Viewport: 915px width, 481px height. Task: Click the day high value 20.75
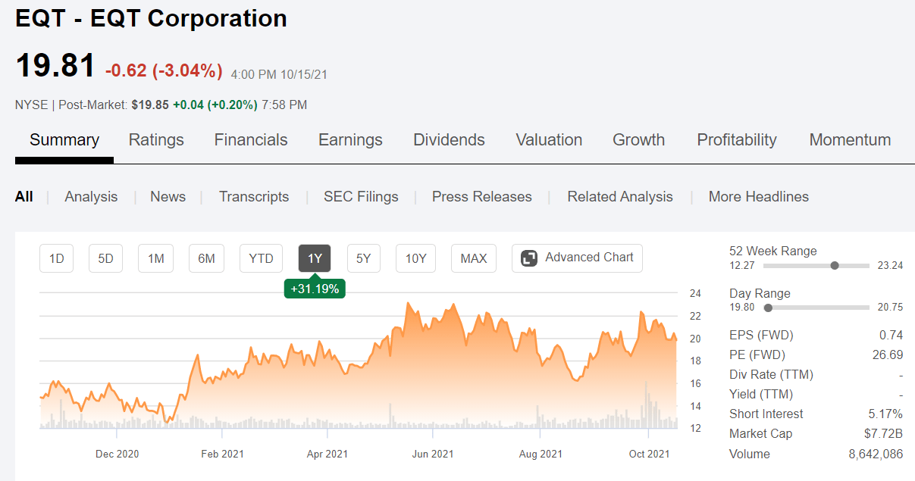tap(890, 308)
